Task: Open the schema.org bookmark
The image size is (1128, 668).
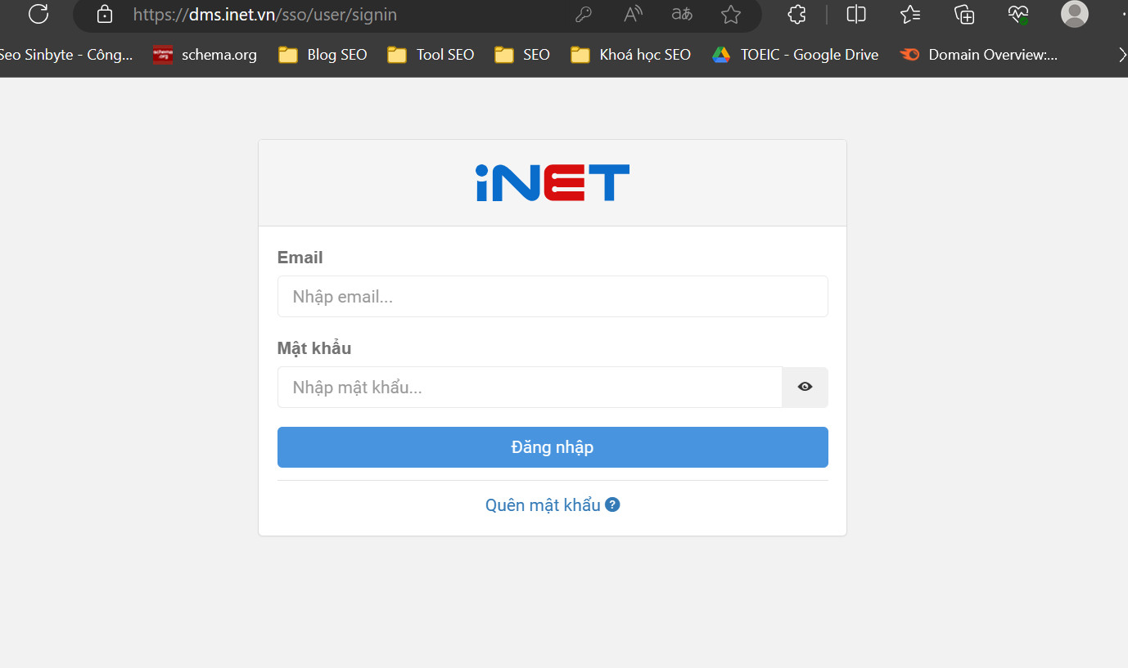Action: [x=204, y=54]
